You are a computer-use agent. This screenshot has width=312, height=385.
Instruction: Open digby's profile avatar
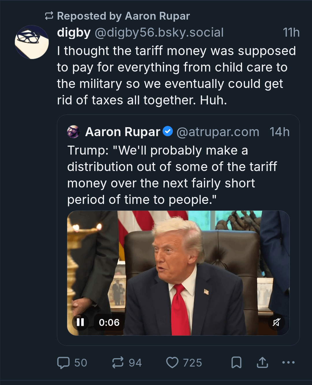click(32, 42)
